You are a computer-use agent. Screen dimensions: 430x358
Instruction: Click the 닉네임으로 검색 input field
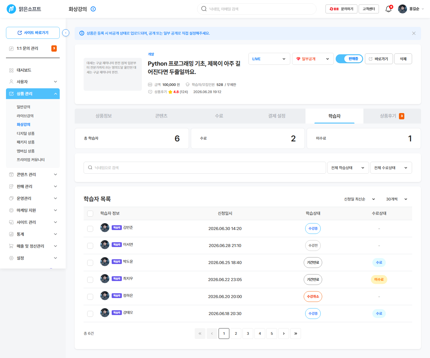click(x=205, y=168)
